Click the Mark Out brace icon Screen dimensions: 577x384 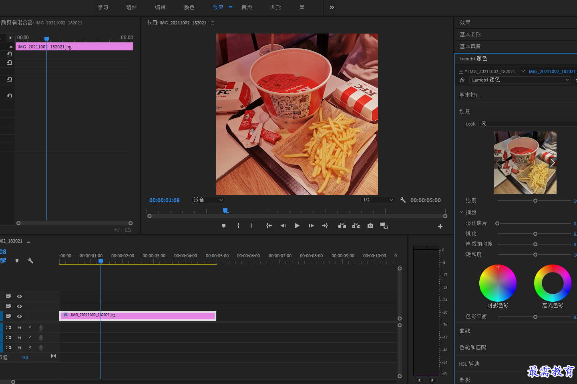[x=251, y=226]
